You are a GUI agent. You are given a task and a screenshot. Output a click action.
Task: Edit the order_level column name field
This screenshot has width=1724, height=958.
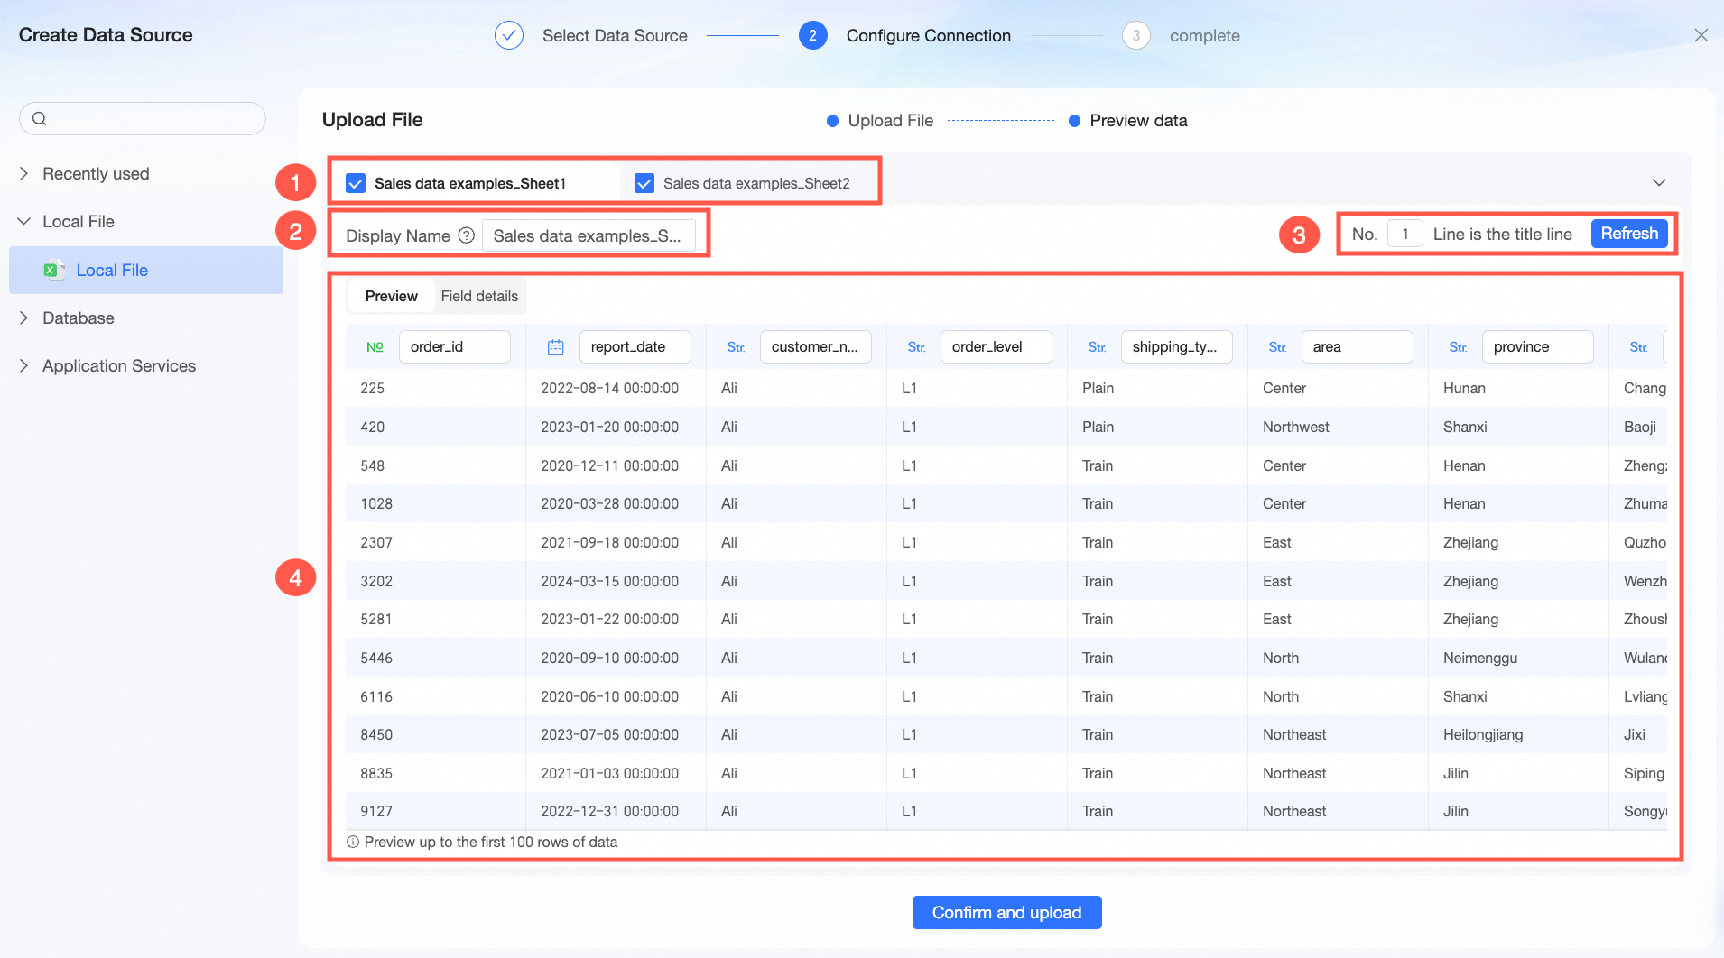[x=996, y=346]
